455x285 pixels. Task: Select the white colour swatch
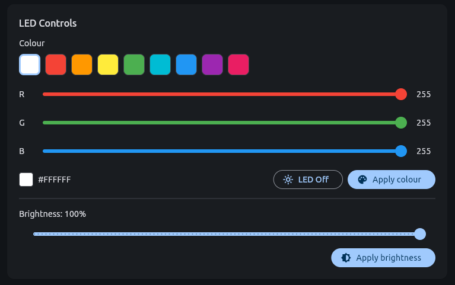30,65
